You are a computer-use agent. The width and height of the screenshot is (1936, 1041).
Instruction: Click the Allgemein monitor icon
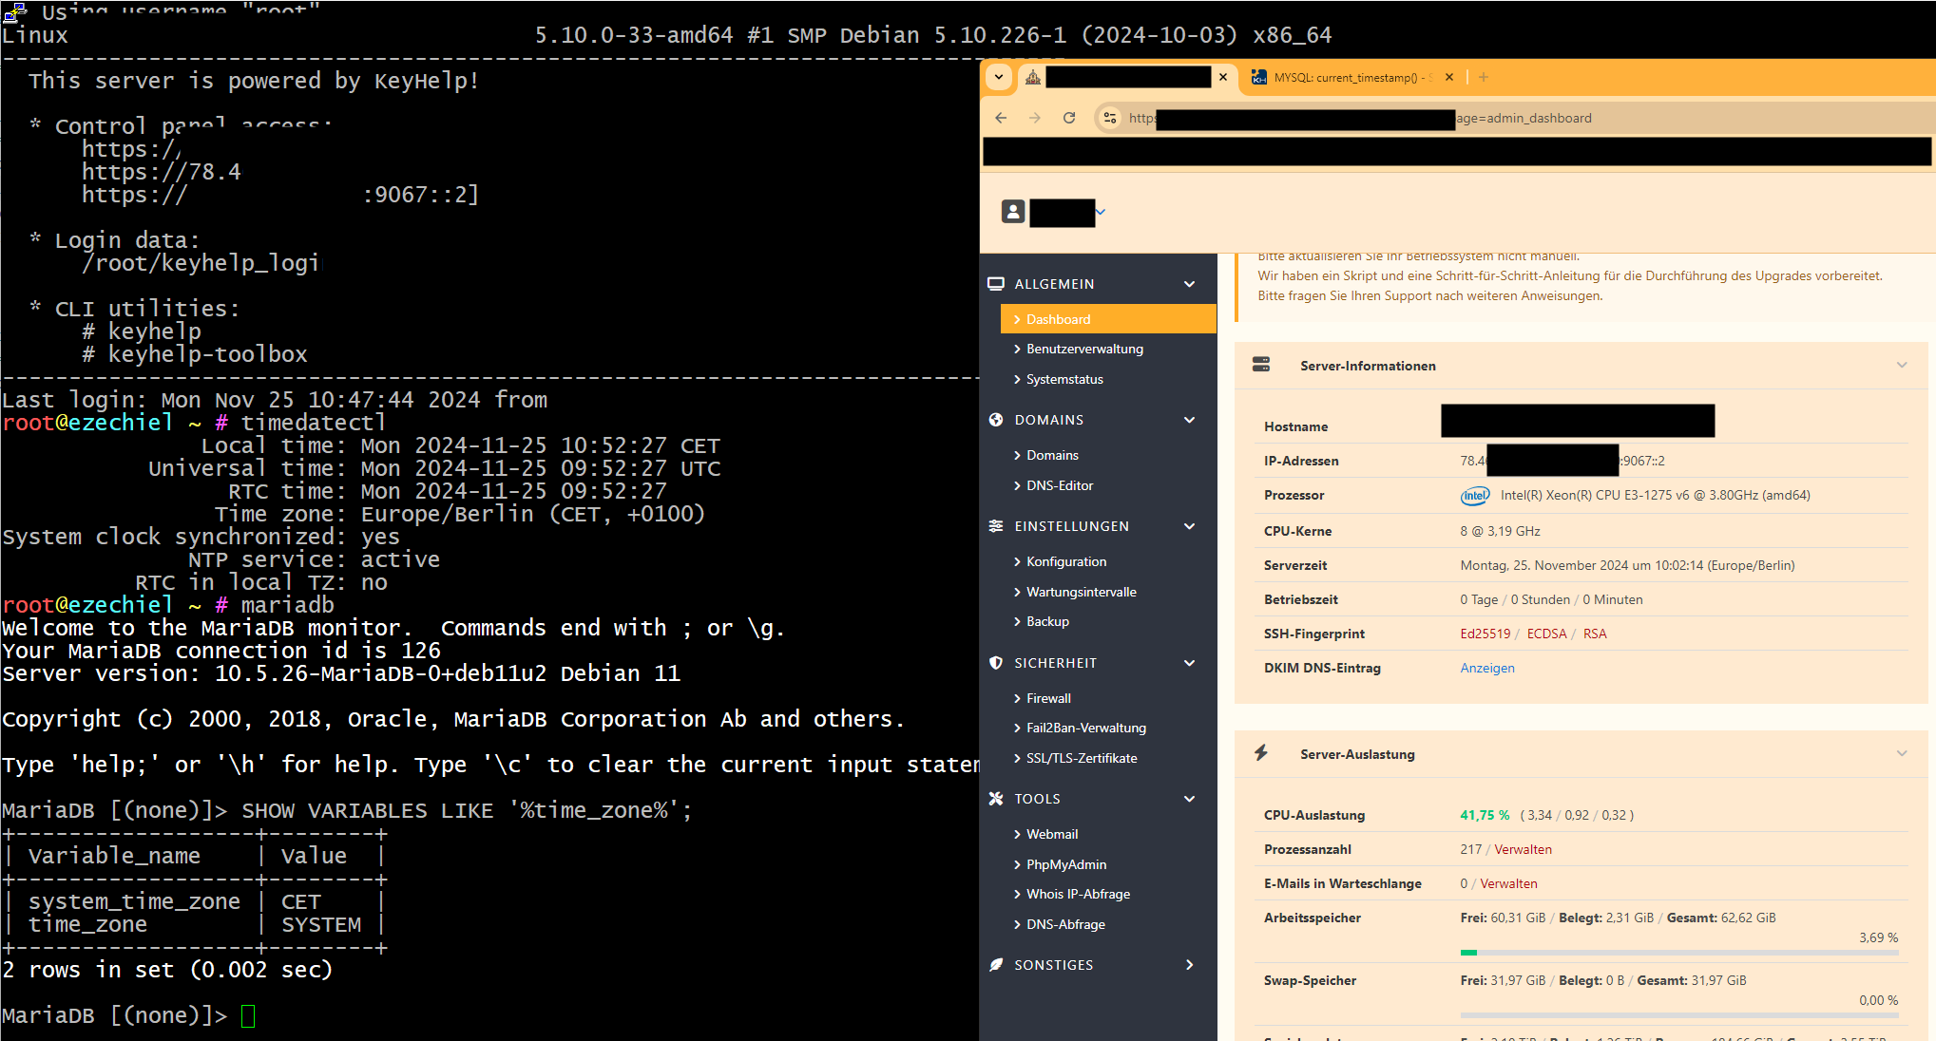click(996, 284)
